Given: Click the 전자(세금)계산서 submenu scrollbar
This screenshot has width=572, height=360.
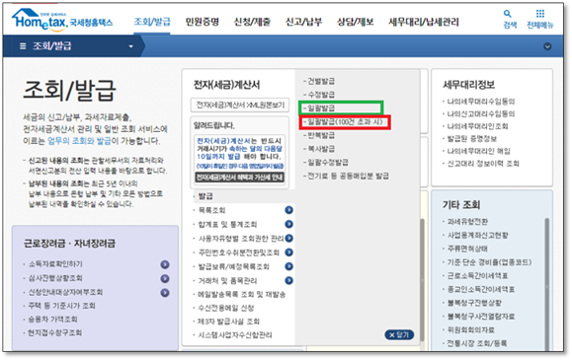Looking at the screenshot, I should [422, 279].
